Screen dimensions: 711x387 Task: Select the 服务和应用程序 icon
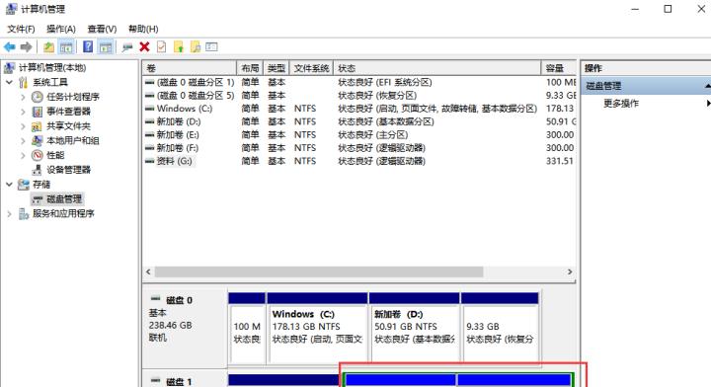tap(24, 213)
